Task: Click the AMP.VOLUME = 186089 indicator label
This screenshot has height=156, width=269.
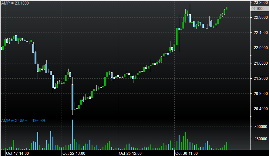Action: (x=23, y=121)
